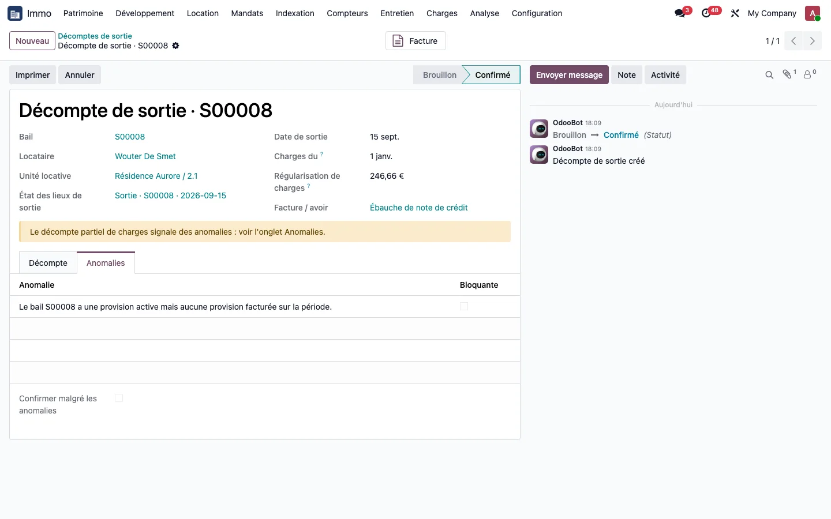Open the Compteurs menu
The width and height of the screenshot is (831, 519).
click(x=347, y=13)
